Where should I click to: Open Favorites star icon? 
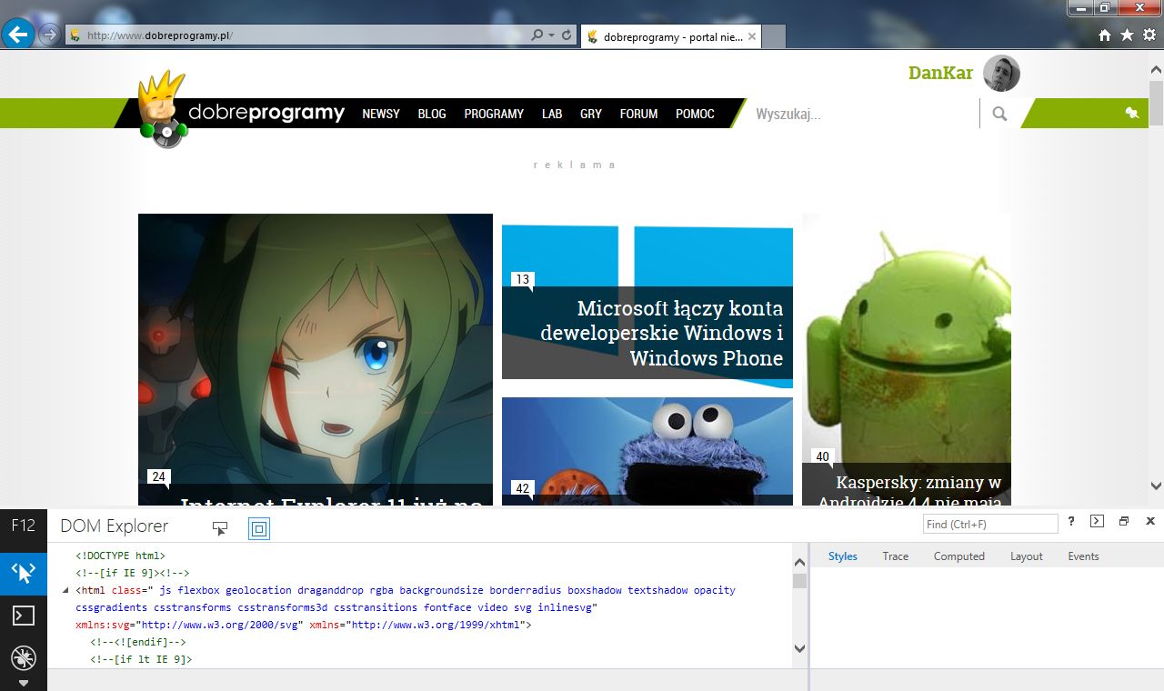coord(1127,35)
